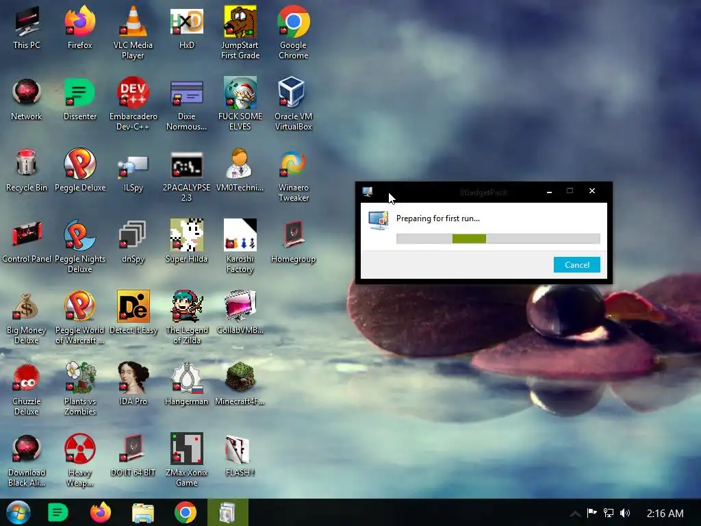The height and width of the screenshot is (526, 701).
Task: Click the 8GadgetPack title bar icon
Action: point(368,192)
